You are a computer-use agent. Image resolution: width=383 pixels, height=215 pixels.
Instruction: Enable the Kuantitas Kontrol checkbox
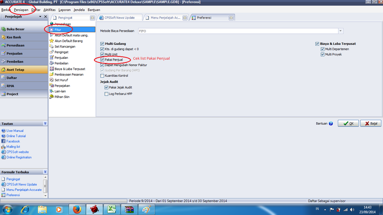(102, 76)
